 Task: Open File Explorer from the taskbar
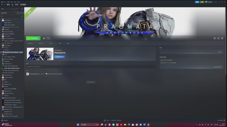[x=125, y=125]
